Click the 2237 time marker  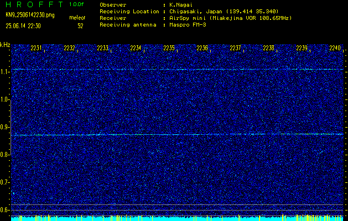(x=235, y=48)
